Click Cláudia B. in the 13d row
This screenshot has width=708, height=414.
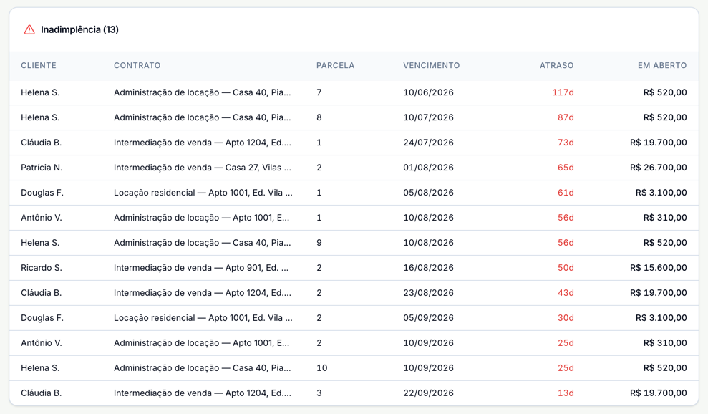tap(41, 393)
